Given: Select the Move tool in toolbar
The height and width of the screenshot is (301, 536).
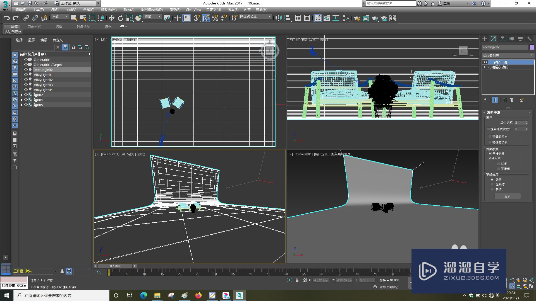Looking at the screenshot, I should click(x=111, y=18).
